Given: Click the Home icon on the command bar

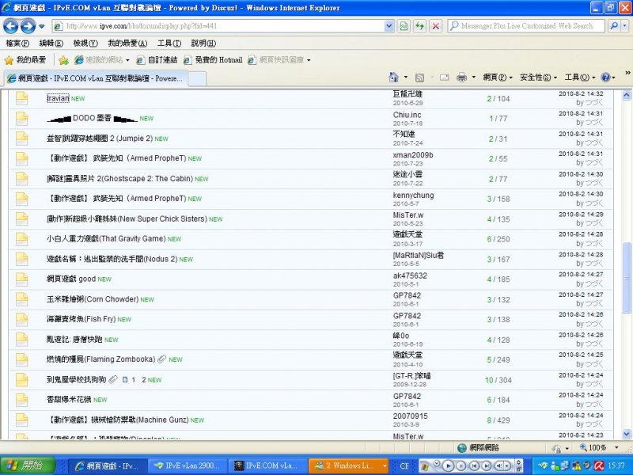Looking at the screenshot, I should (393, 77).
